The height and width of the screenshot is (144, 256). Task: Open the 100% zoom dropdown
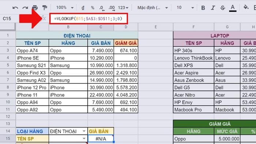65,8
